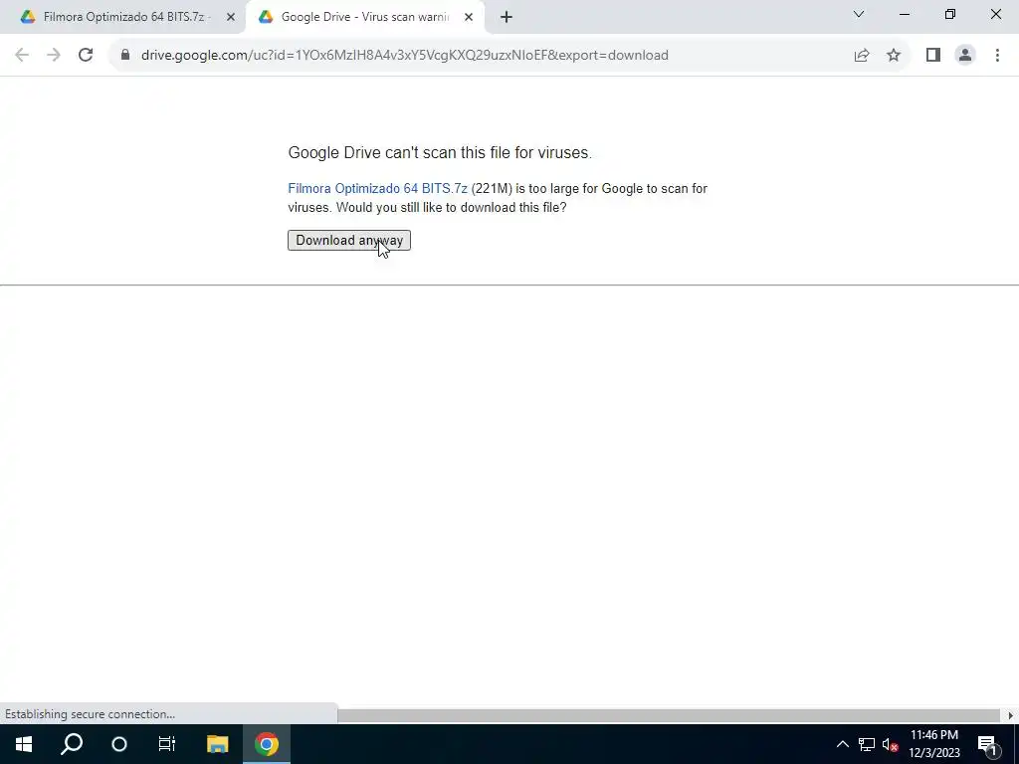Open network status tray icon
This screenshot has height=764, width=1019.
pyautogui.click(x=867, y=744)
